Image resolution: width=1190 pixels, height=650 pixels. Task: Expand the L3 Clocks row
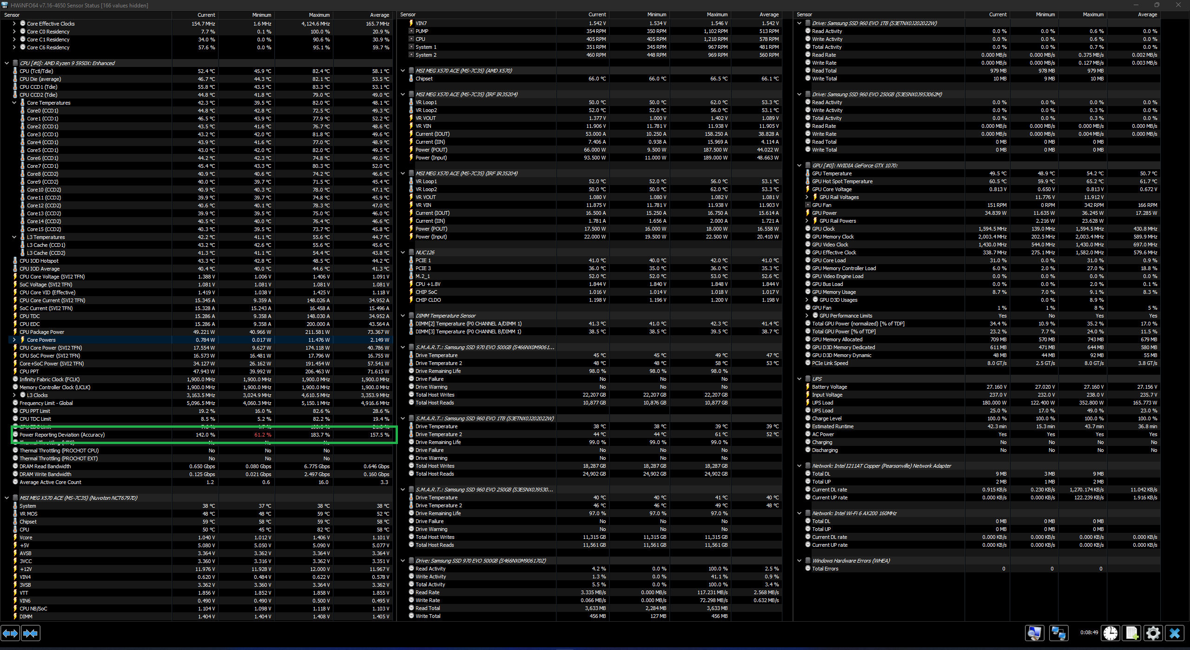[14, 395]
